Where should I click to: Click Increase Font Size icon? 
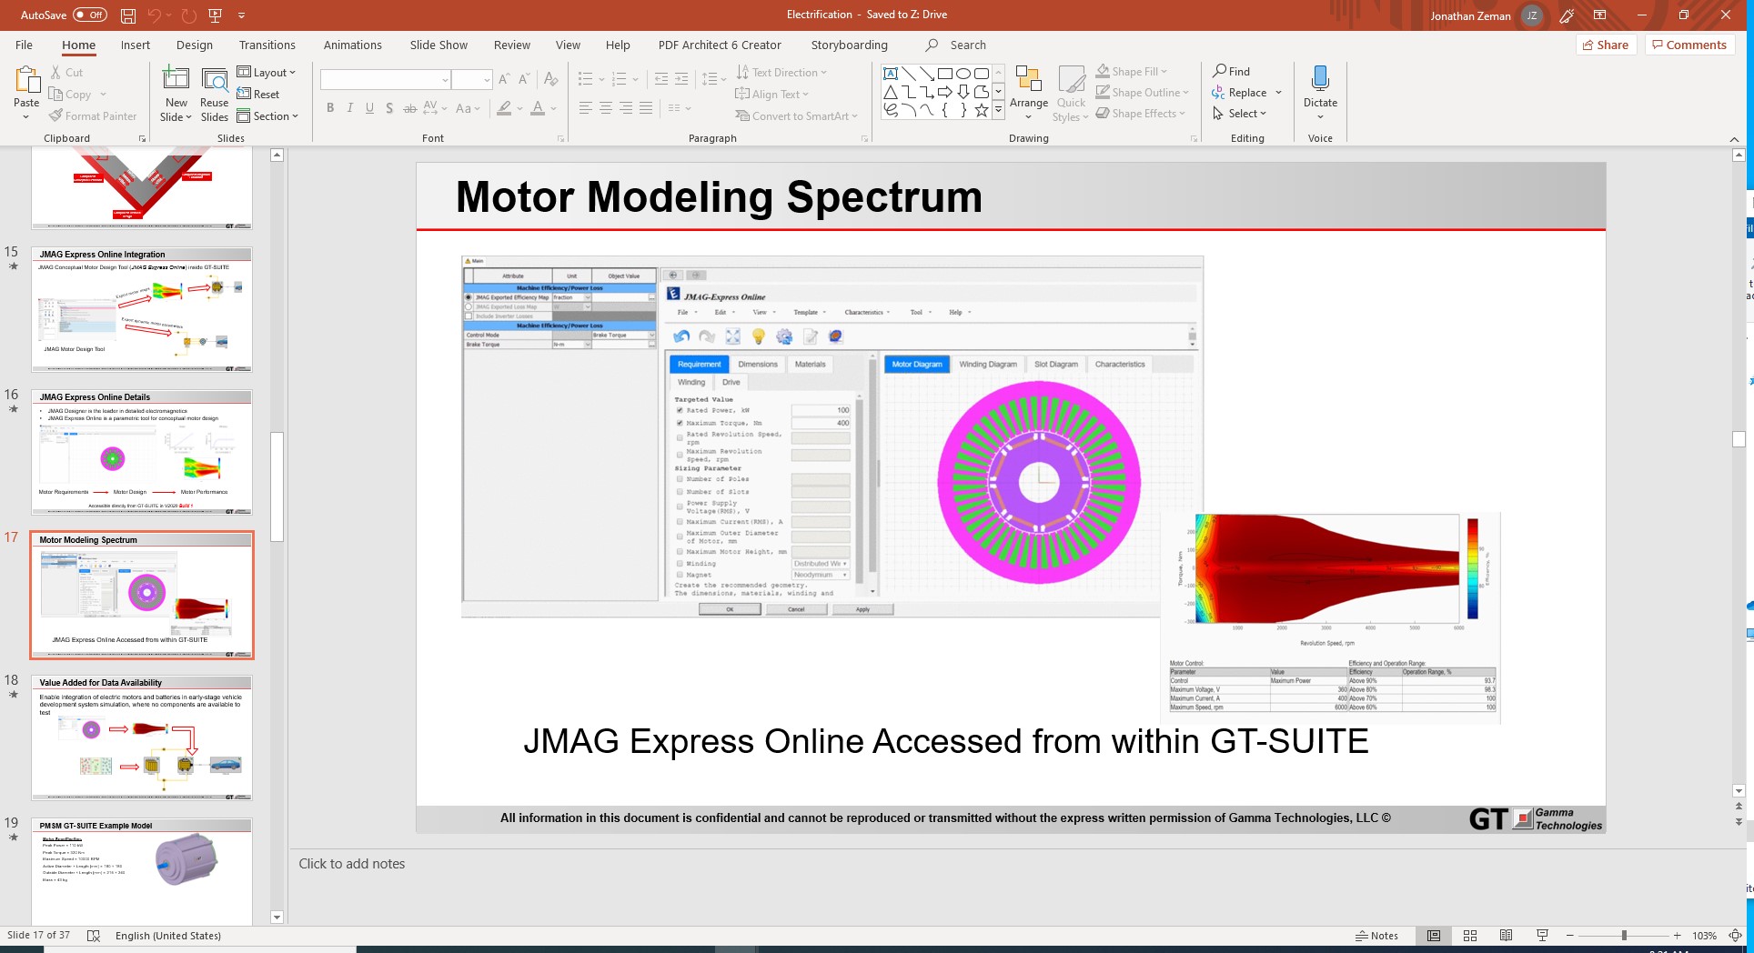coord(504,80)
